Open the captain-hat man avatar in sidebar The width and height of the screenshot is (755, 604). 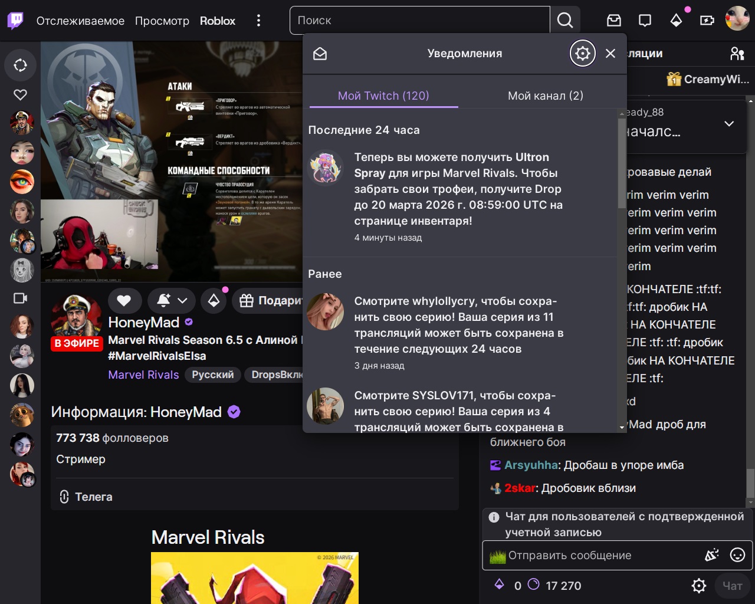22,123
